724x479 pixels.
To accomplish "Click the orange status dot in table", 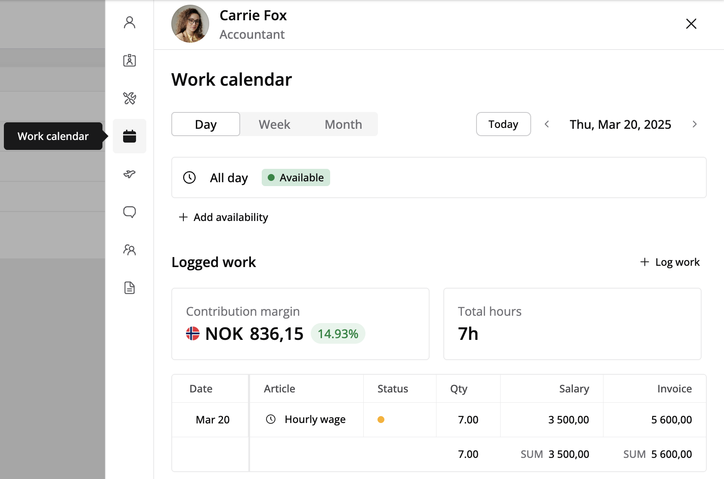I will tap(381, 420).
